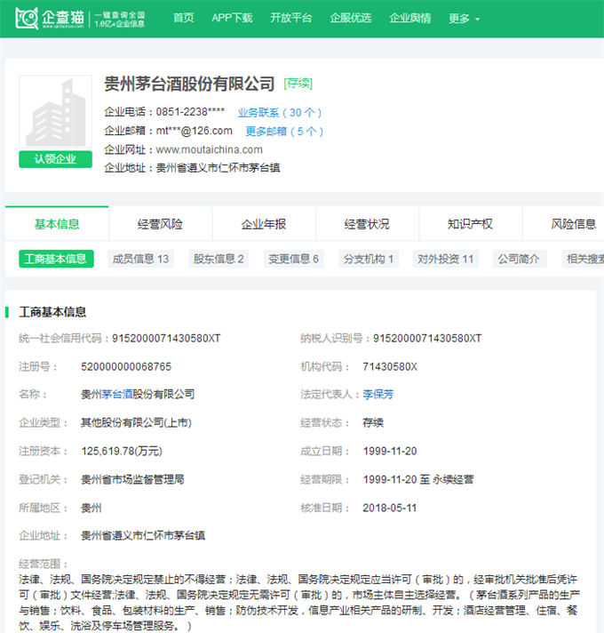Image resolution: width=604 pixels, height=633 pixels.
Task: Click the 存续 status tag beside the title
Action: pos(298,84)
